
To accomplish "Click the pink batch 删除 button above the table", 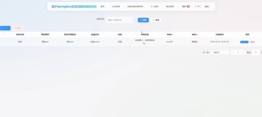I will 18,28.
